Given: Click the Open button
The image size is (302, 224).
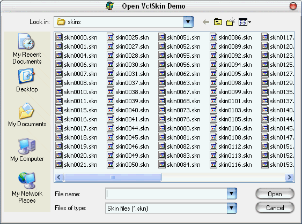Looking at the screenshot, I should 275,194.
